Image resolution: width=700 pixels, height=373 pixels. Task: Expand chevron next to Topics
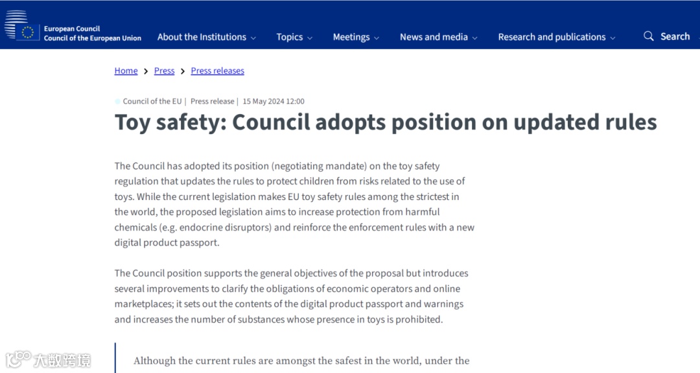point(310,38)
